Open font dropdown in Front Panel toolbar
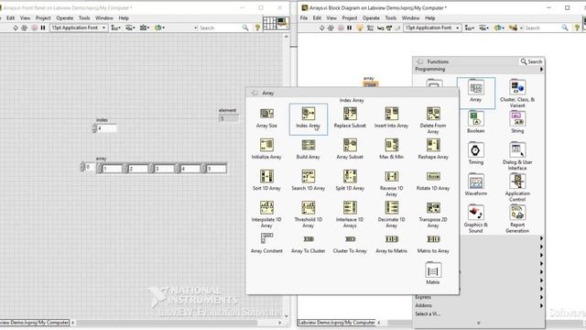This screenshot has height=330, width=586. [x=79, y=27]
